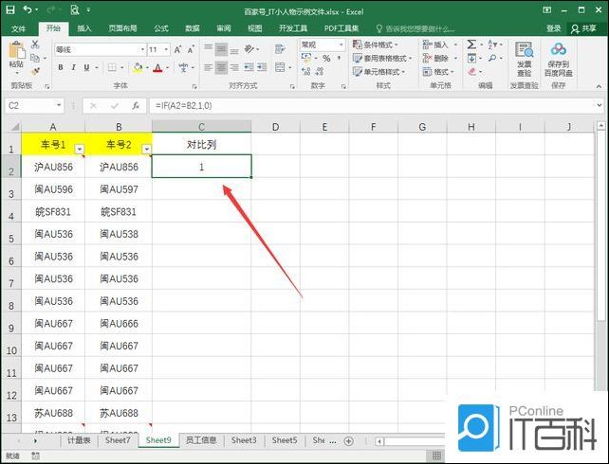
Task: Toggle Italic formatting
Action: (73, 67)
